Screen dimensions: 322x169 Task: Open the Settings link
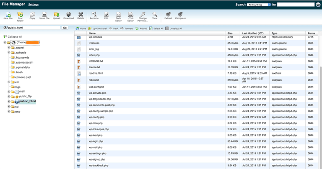[x=33, y=5]
